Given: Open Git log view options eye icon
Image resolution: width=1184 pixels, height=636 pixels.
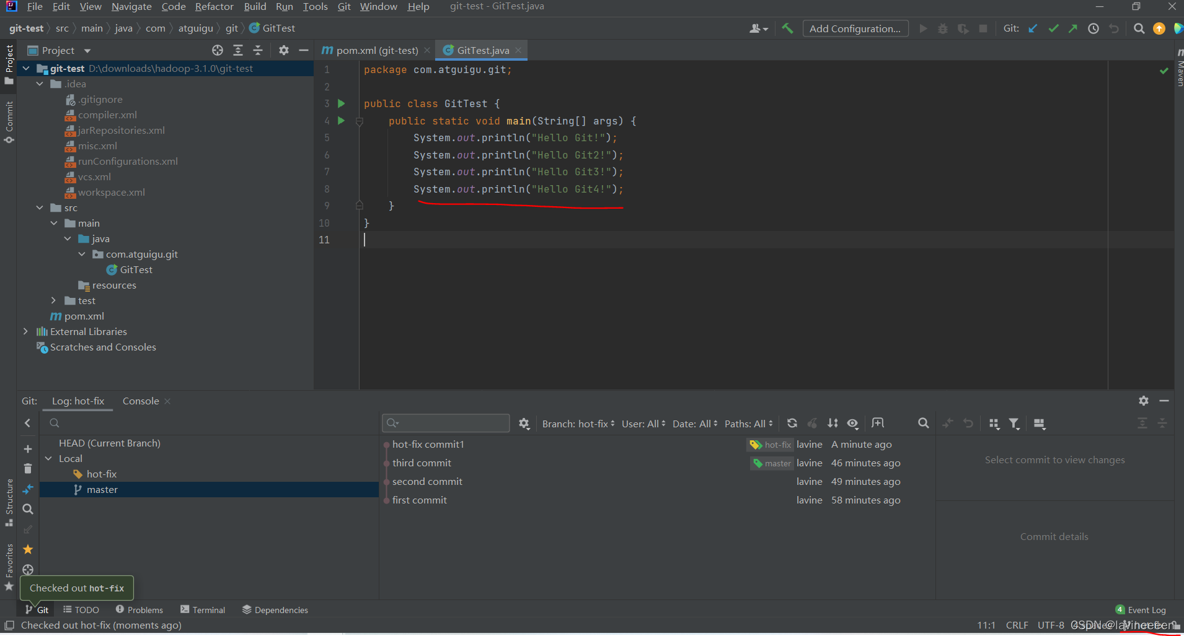Looking at the screenshot, I should [853, 424].
